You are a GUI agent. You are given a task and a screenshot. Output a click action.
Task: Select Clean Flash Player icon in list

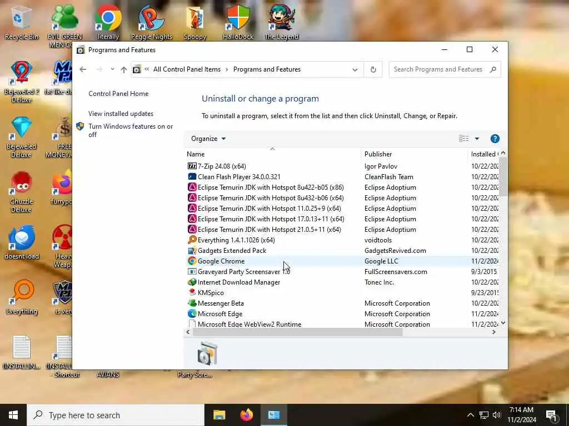[x=192, y=176]
